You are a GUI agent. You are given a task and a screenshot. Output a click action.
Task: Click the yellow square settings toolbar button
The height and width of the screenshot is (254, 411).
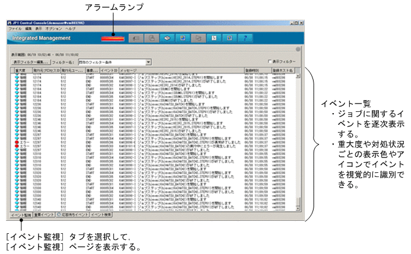click(x=229, y=38)
